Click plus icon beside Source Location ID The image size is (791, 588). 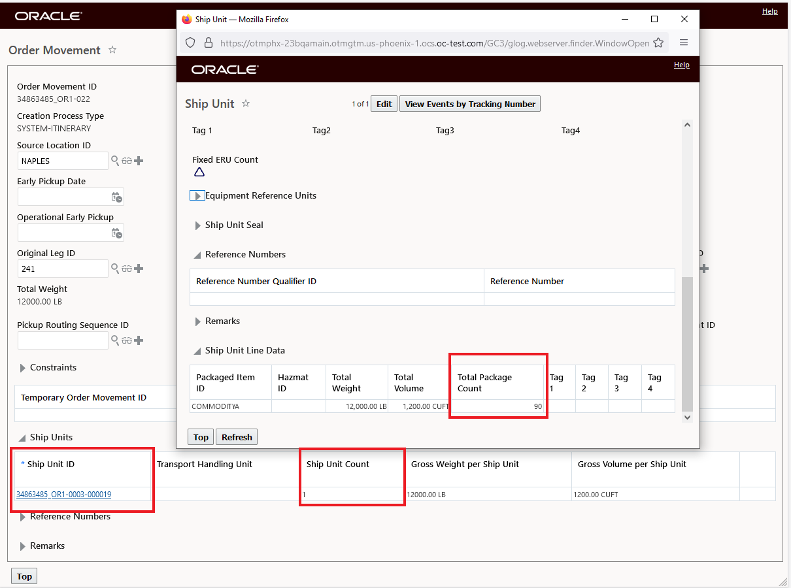click(139, 161)
